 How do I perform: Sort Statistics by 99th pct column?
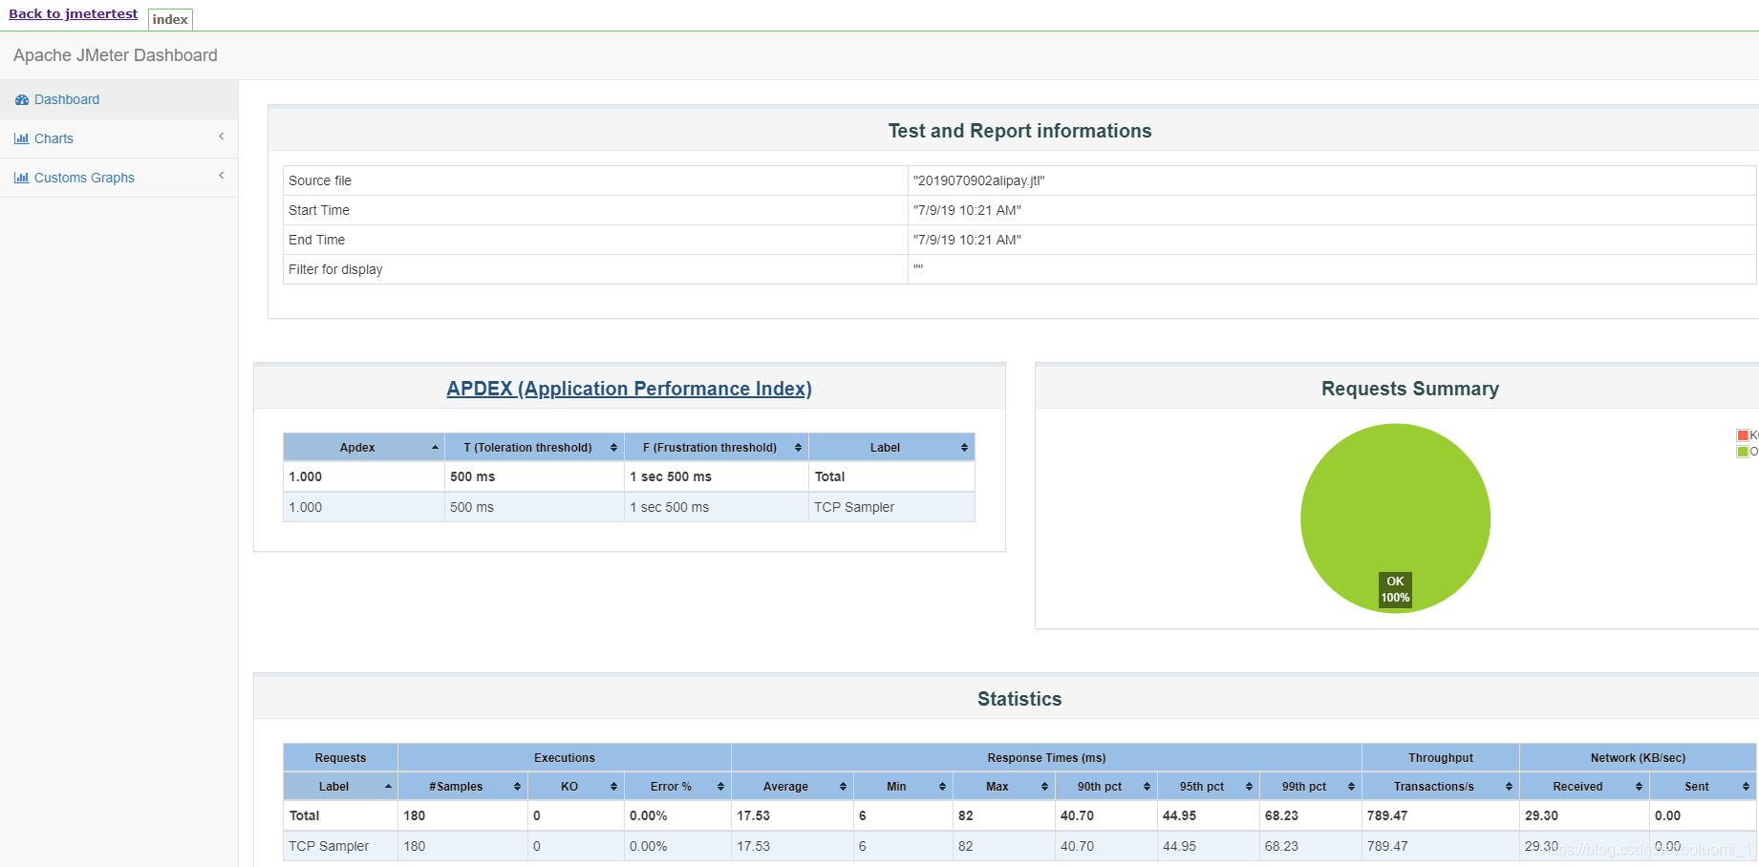pyautogui.click(x=1311, y=787)
